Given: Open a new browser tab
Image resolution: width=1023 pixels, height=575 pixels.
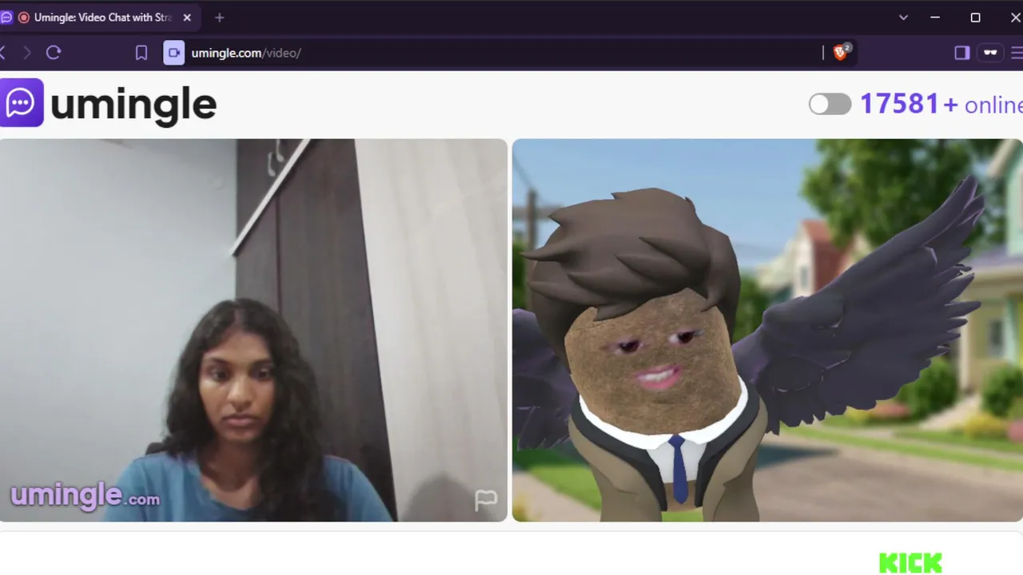Looking at the screenshot, I should 220,18.
